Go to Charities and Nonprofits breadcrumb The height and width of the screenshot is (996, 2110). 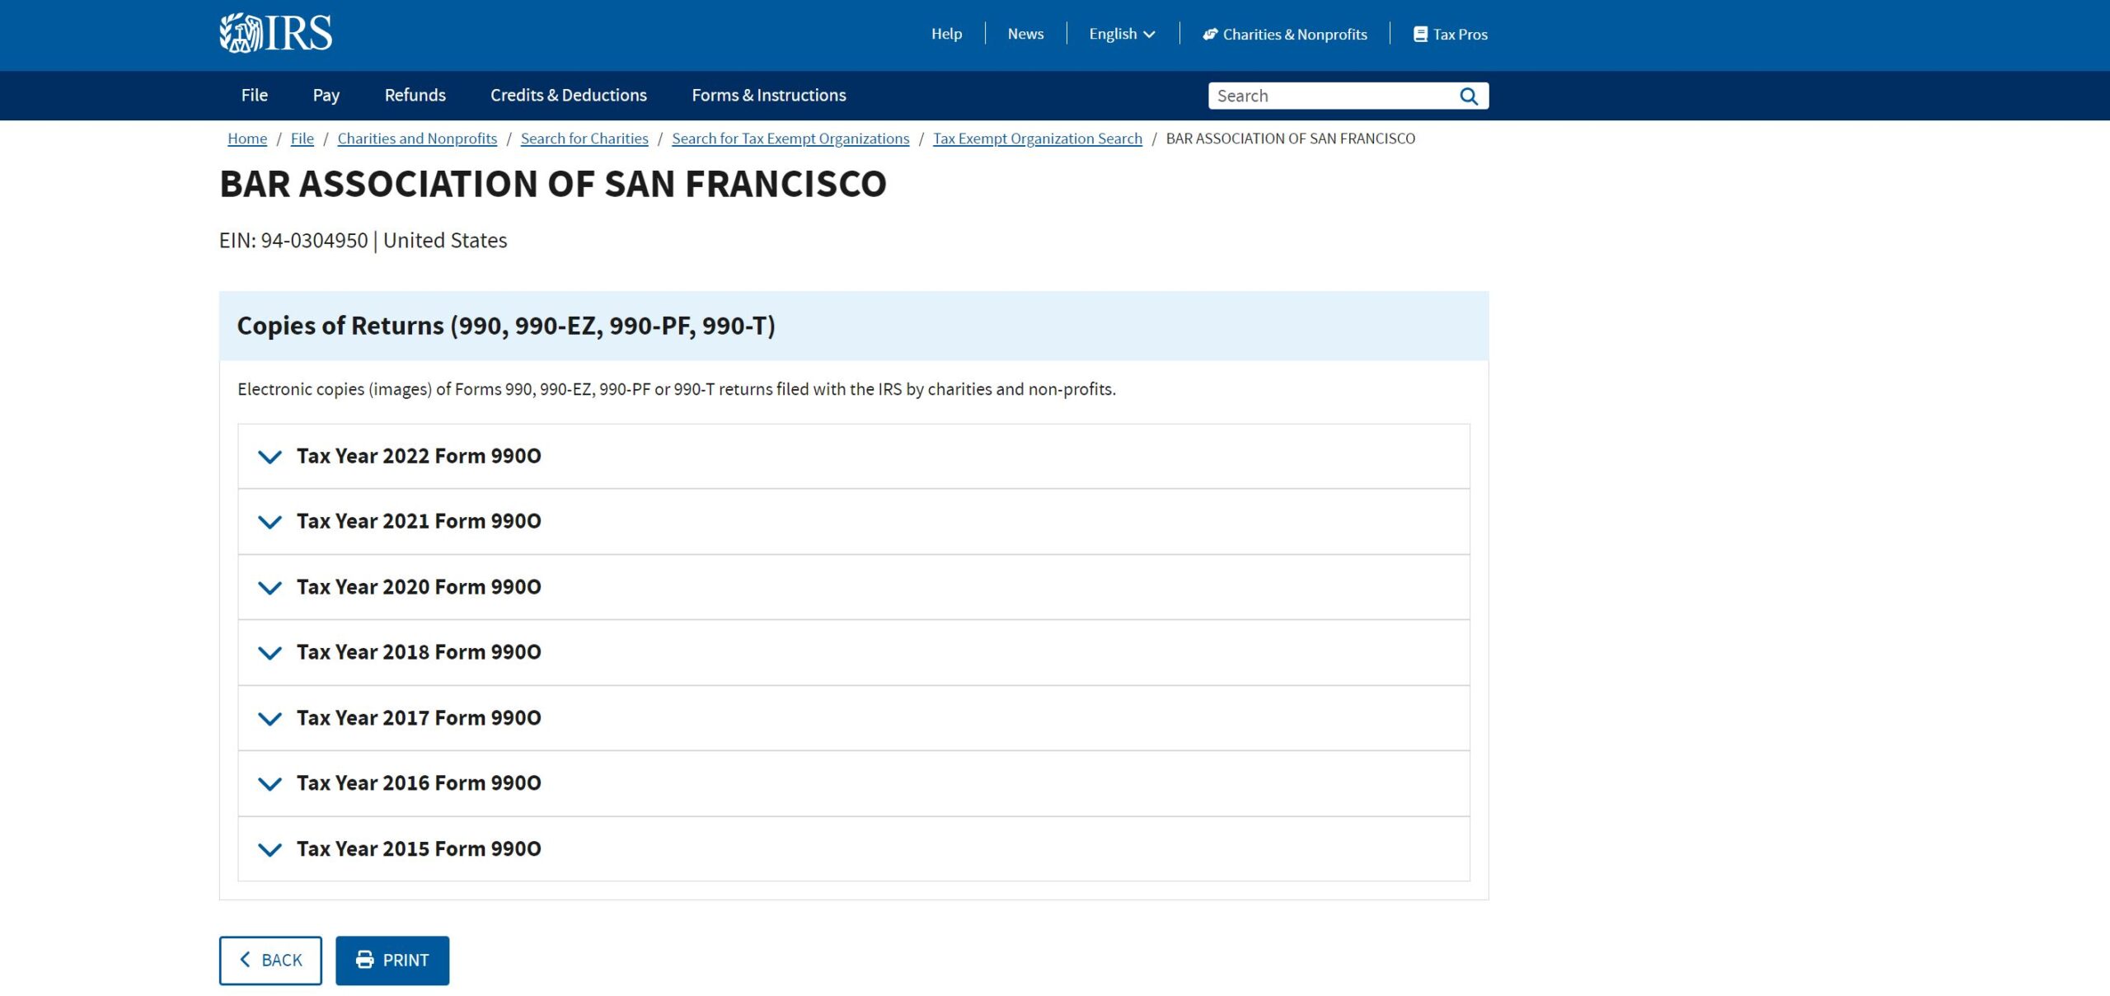point(417,139)
